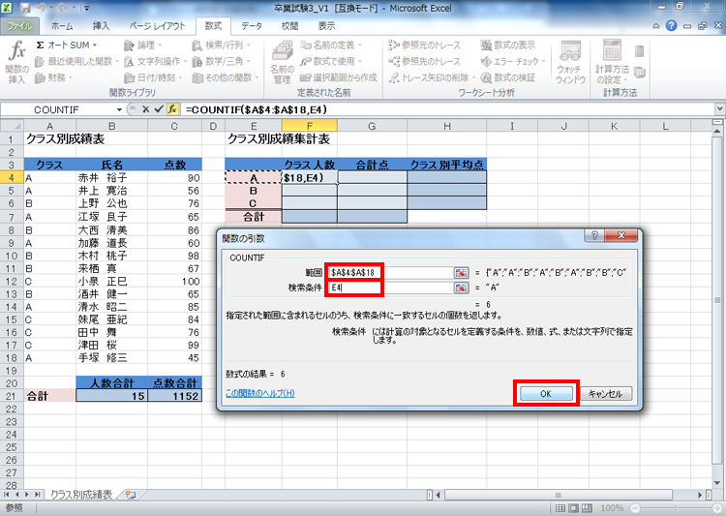The height and width of the screenshot is (516, 726).
Task: Click Create from Selection (選択範囲から作成)
Action: [x=339, y=77]
